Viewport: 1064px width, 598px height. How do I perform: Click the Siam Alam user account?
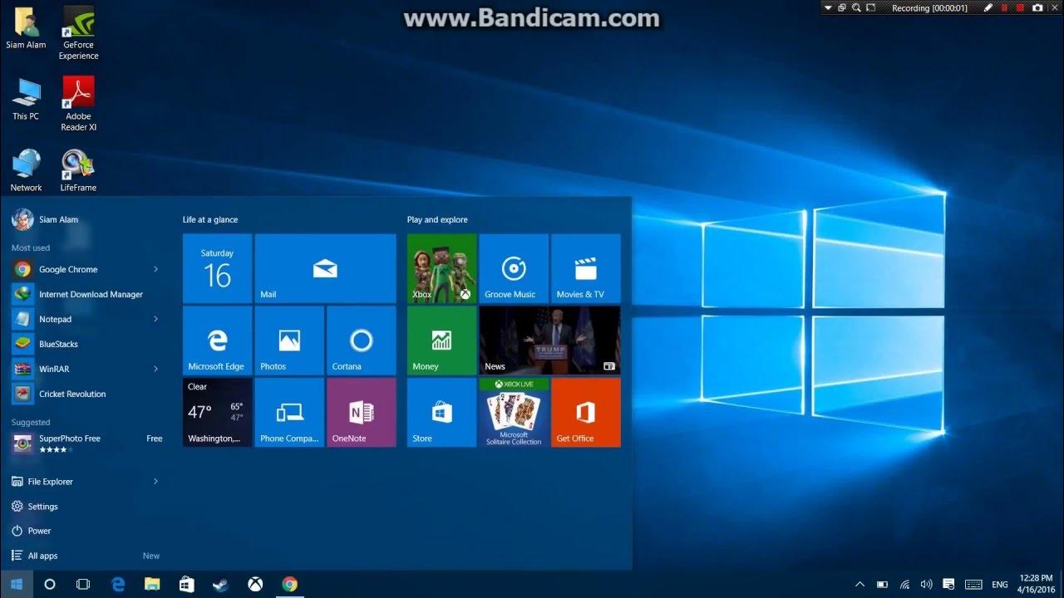click(45, 219)
